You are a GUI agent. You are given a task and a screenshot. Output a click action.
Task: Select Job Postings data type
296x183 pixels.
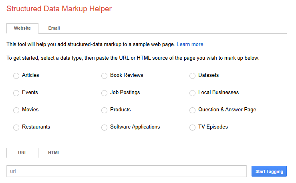104,93
